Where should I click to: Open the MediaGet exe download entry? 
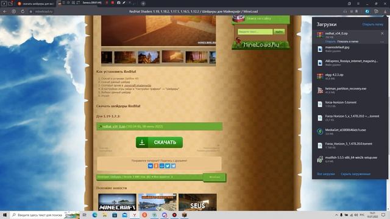pyautogui.click(x=350, y=131)
